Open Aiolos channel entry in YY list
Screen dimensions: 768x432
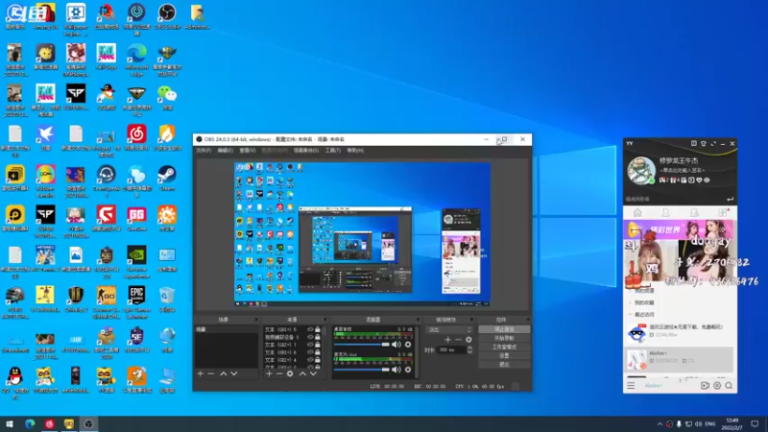coord(679,359)
